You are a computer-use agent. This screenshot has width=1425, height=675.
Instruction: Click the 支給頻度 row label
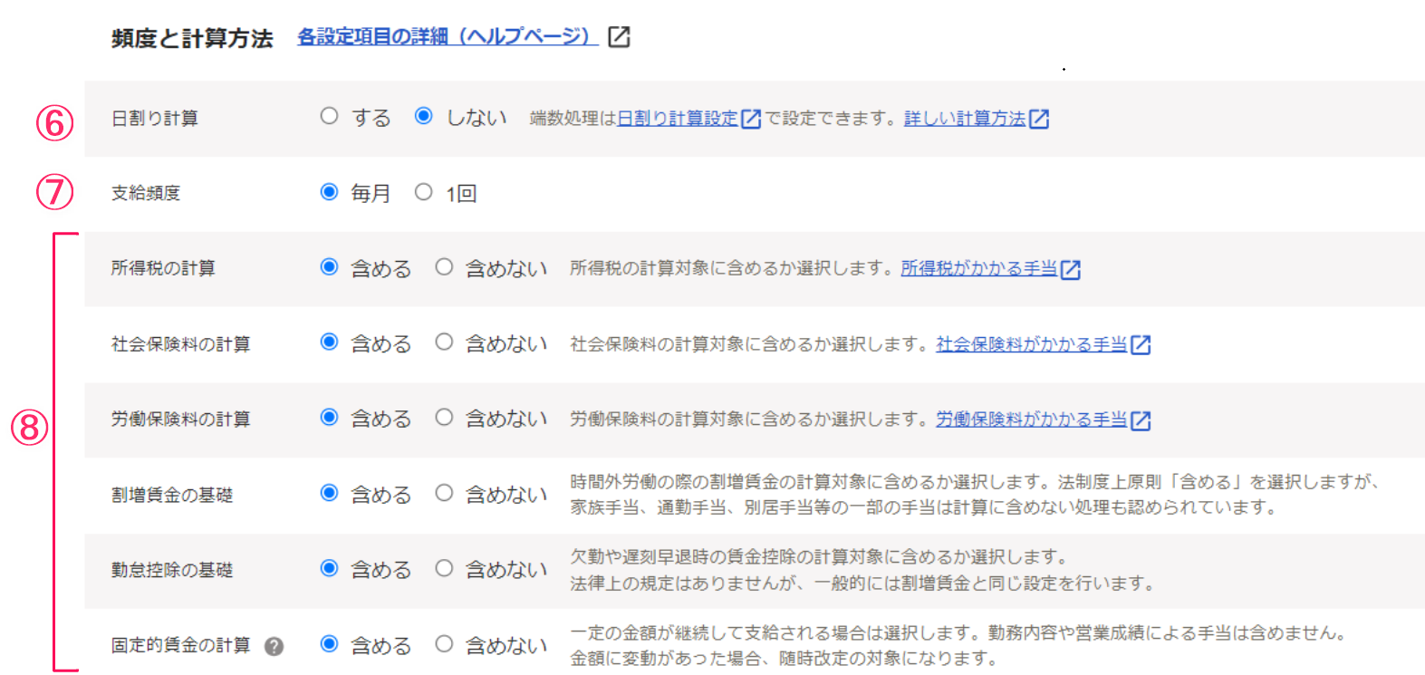point(146,193)
